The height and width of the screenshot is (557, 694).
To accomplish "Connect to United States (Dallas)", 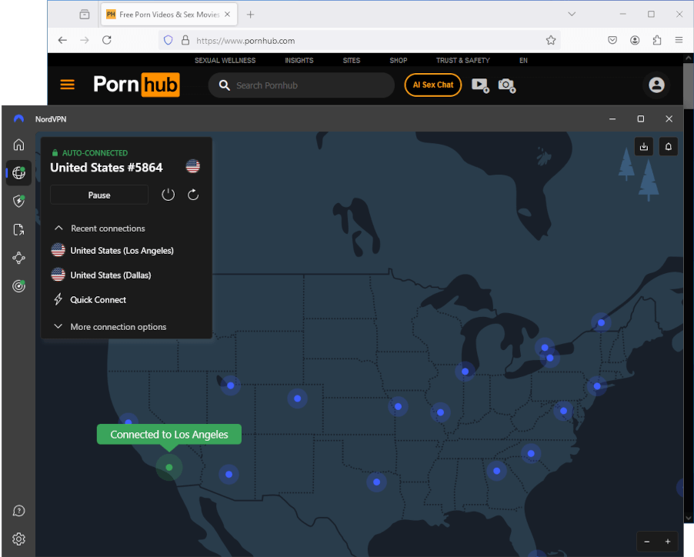I will click(x=102, y=275).
